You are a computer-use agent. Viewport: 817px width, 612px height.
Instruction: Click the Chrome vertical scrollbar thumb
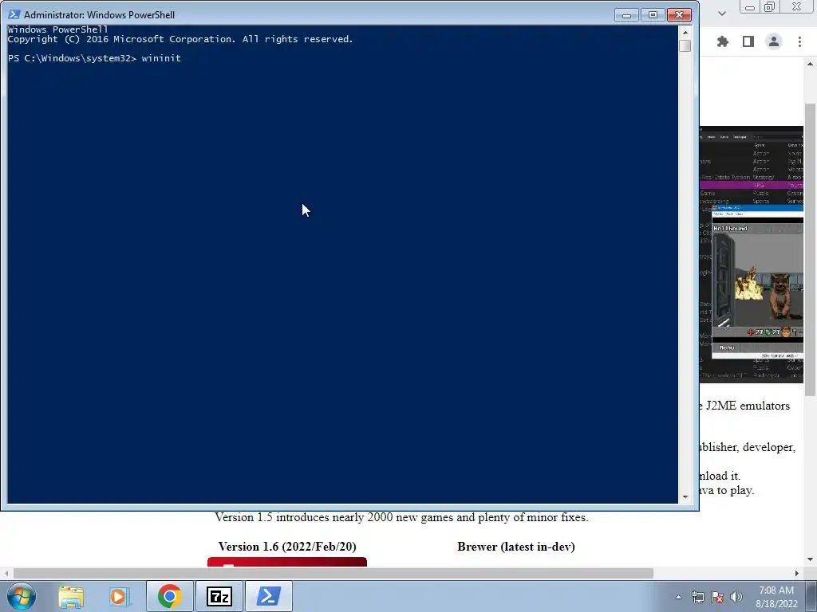tap(811, 249)
